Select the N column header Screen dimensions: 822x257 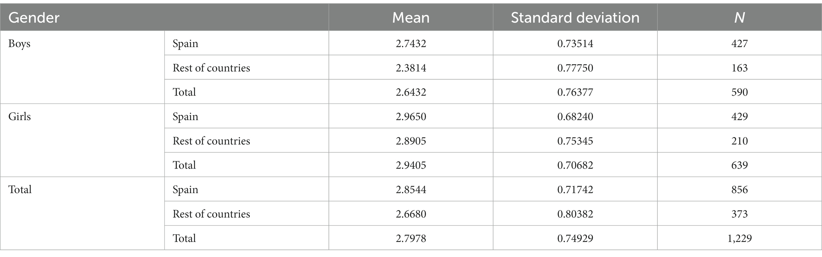pyautogui.click(x=739, y=18)
